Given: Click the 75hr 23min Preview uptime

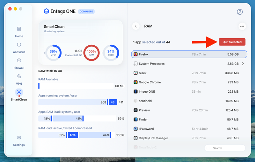Looking at the screenshot, I should [200, 110].
